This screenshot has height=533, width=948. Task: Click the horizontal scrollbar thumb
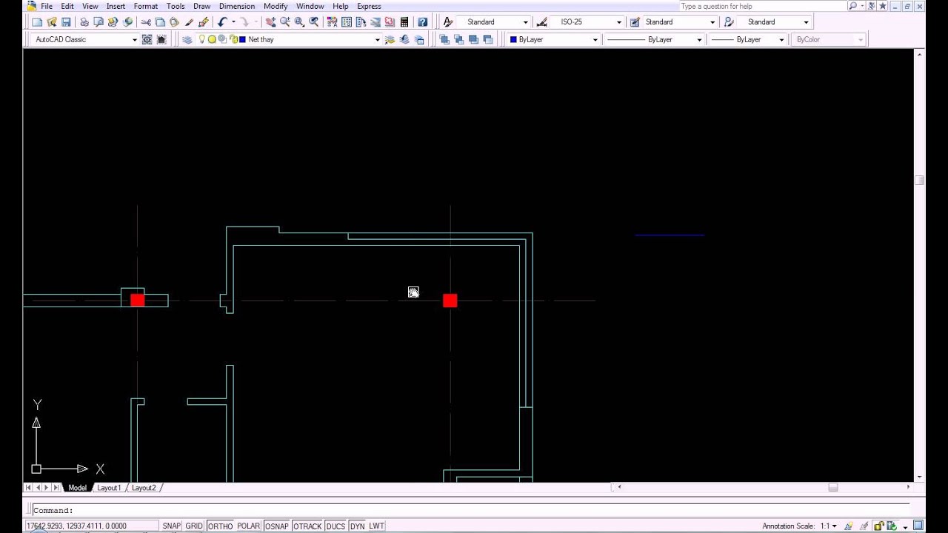pos(832,487)
